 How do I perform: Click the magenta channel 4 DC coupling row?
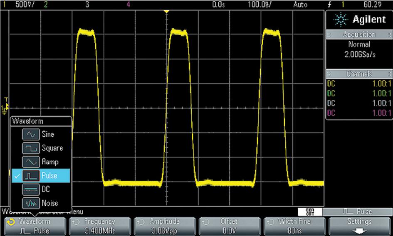point(359,113)
